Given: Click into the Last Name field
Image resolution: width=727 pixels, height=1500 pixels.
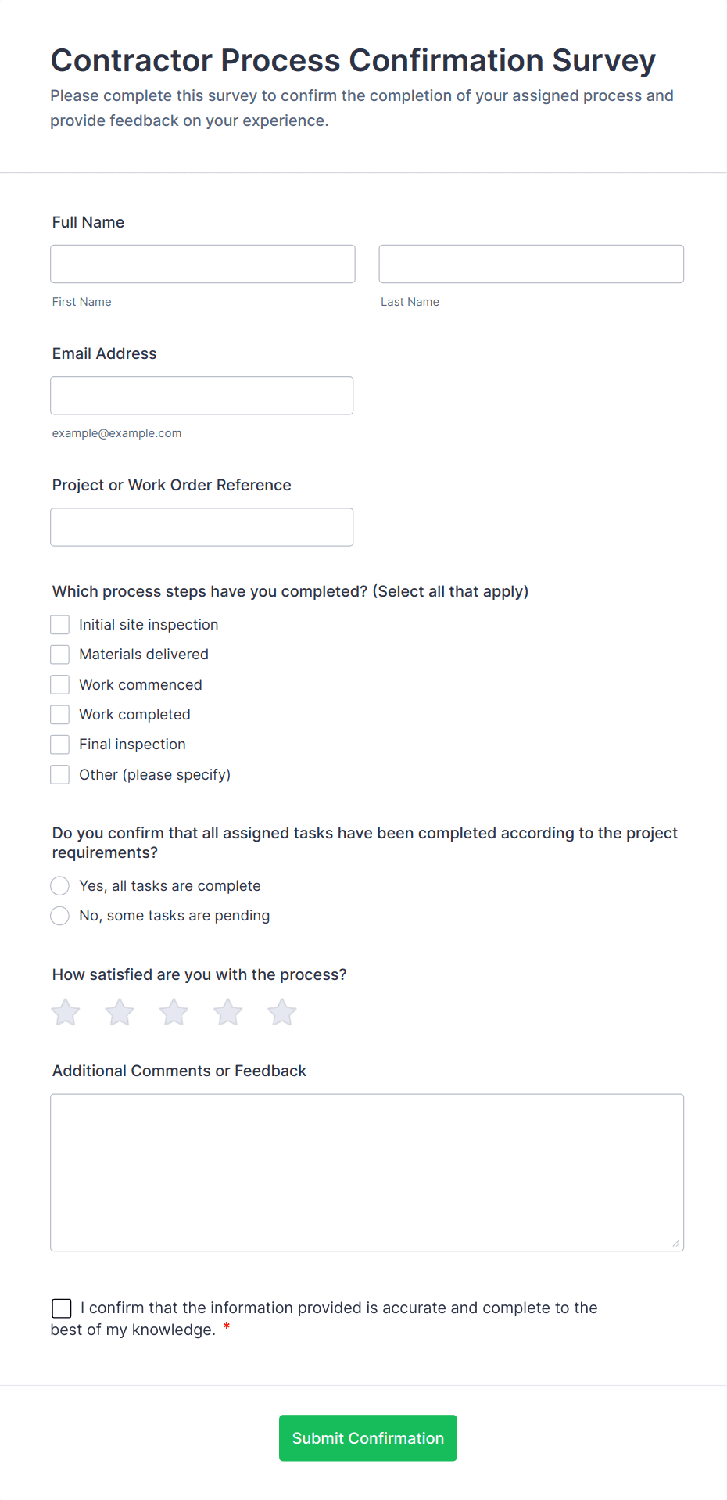Looking at the screenshot, I should click(x=531, y=264).
